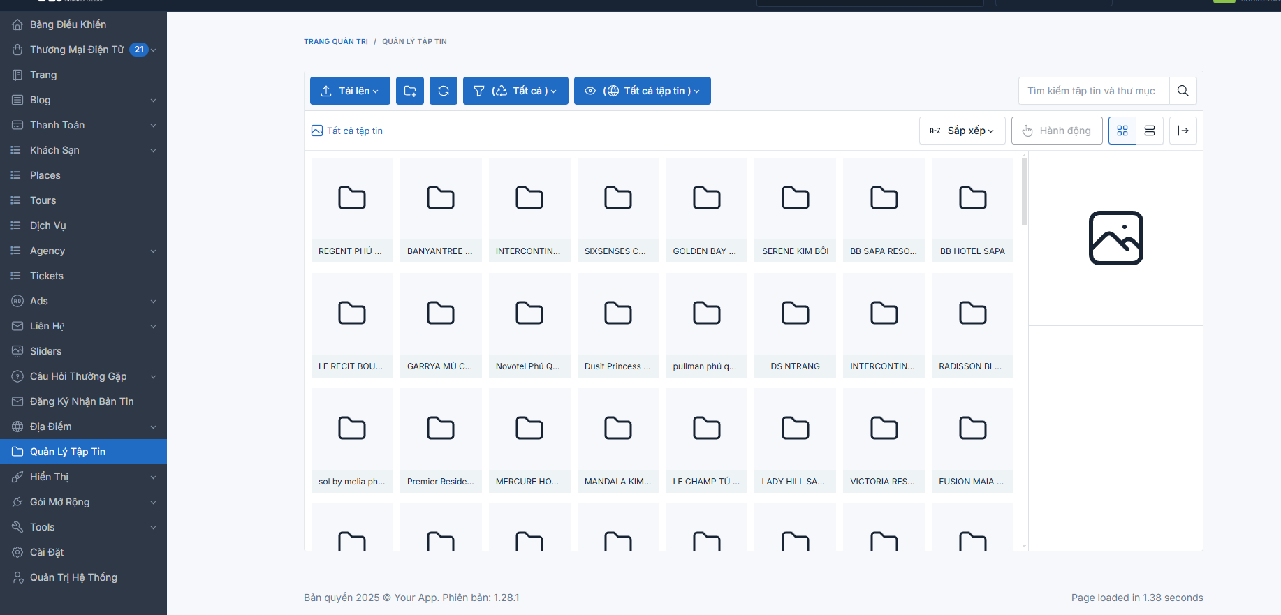Viewport: 1281px width, 615px height.
Task: Expand the Địa Điểm sidebar menu
Action: [83, 427]
